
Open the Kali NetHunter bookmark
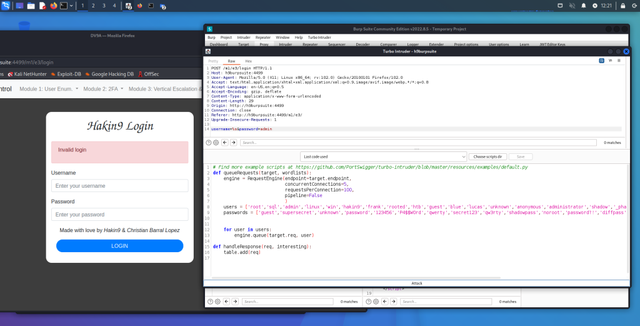pos(27,74)
